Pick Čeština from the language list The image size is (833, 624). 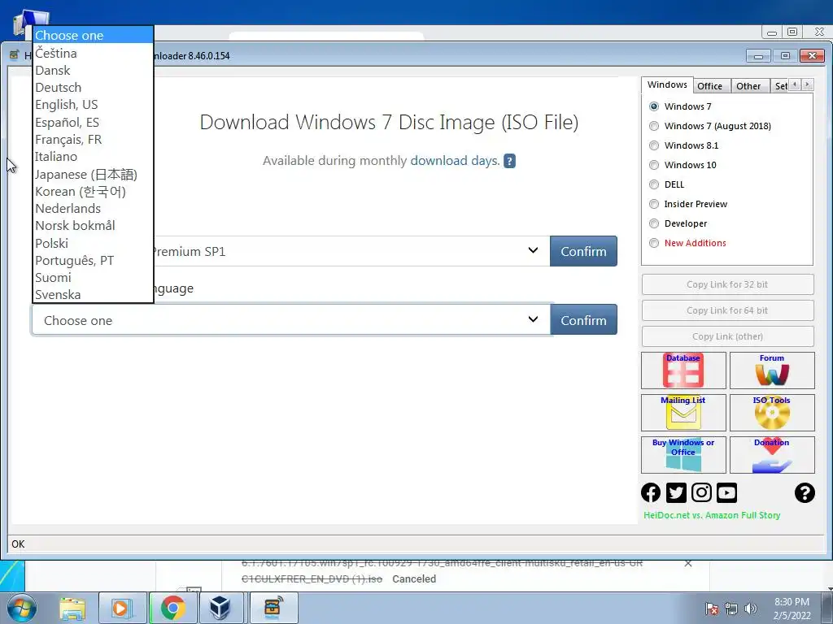click(93, 53)
